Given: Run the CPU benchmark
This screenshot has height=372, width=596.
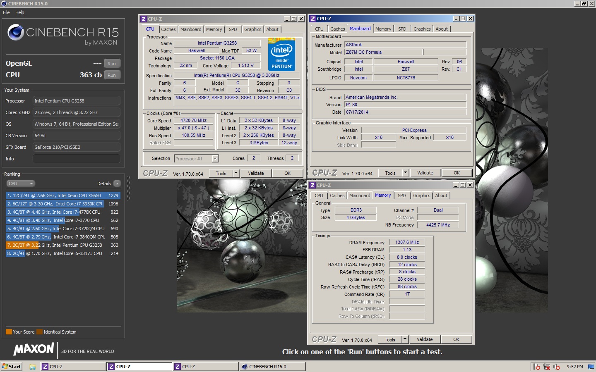Looking at the screenshot, I should [x=112, y=75].
